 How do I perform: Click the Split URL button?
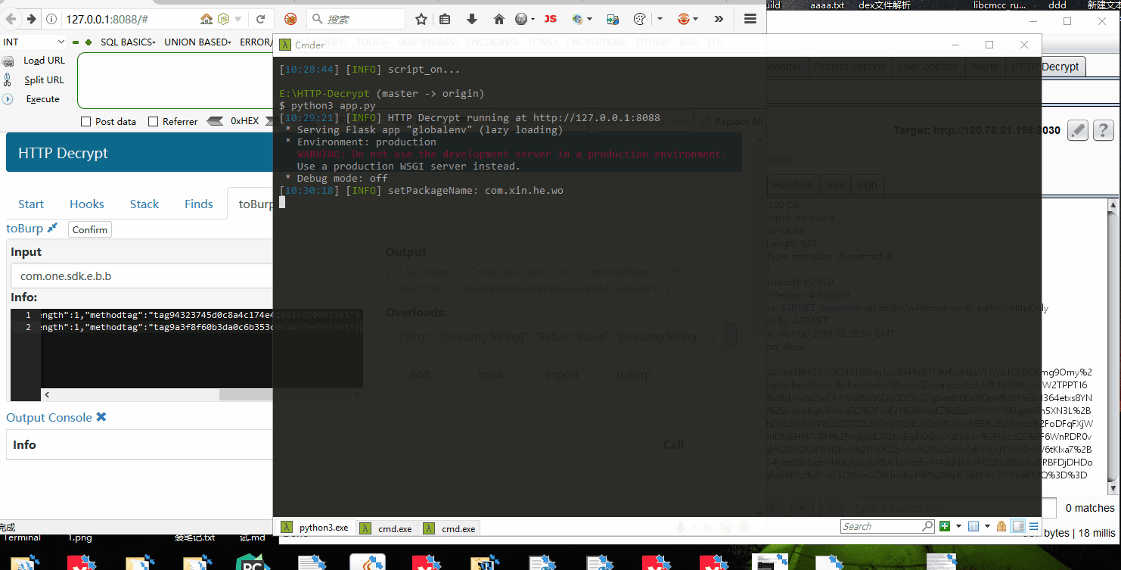[x=44, y=79]
